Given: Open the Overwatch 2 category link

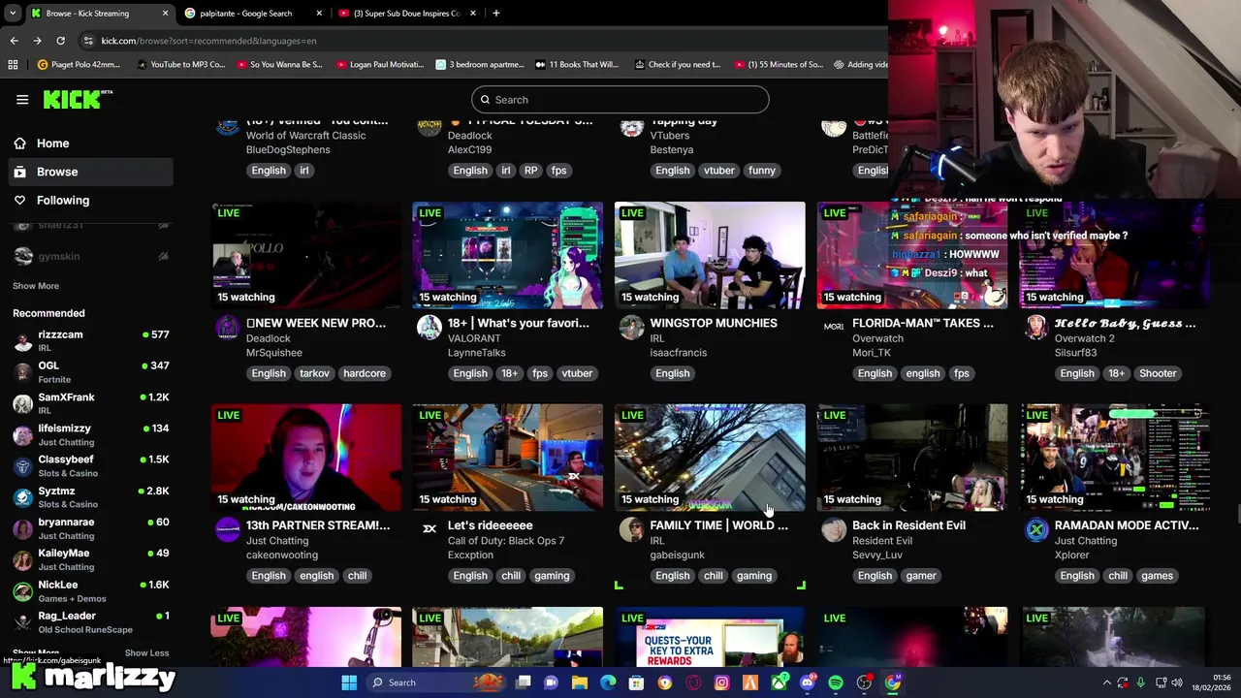Looking at the screenshot, I should pyautogui.click(x=1084, y=338).
